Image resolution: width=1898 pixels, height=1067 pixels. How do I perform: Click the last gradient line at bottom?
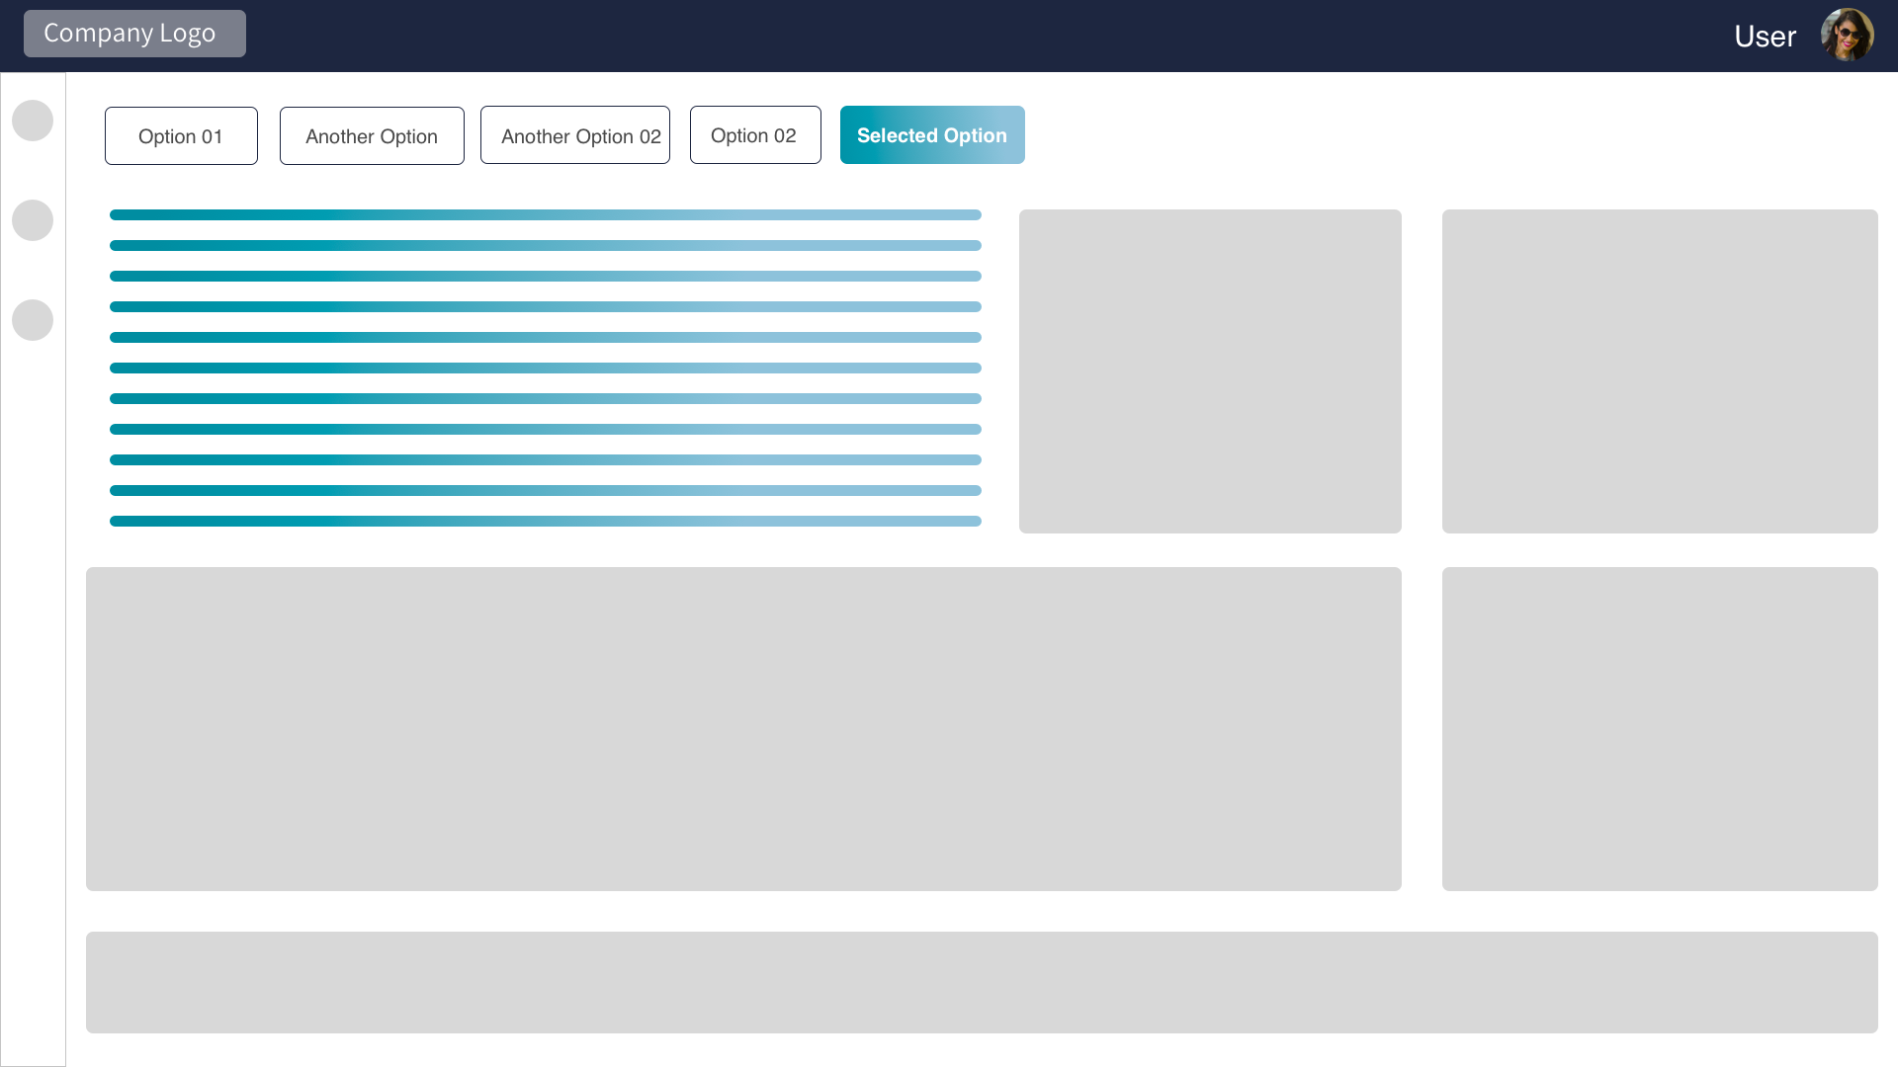click(x=545, y=521)
